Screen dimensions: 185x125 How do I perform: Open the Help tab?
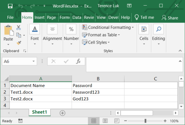tap(125, 18)
